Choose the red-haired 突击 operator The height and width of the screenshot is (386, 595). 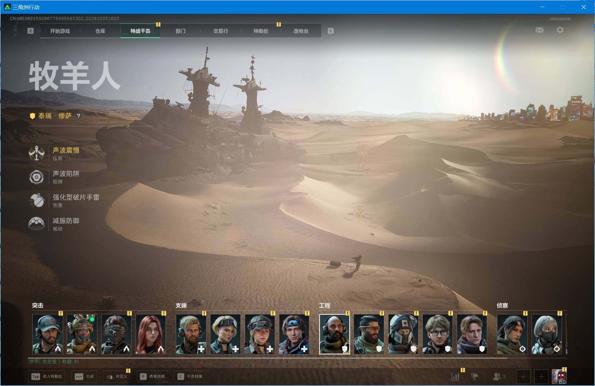151,334
